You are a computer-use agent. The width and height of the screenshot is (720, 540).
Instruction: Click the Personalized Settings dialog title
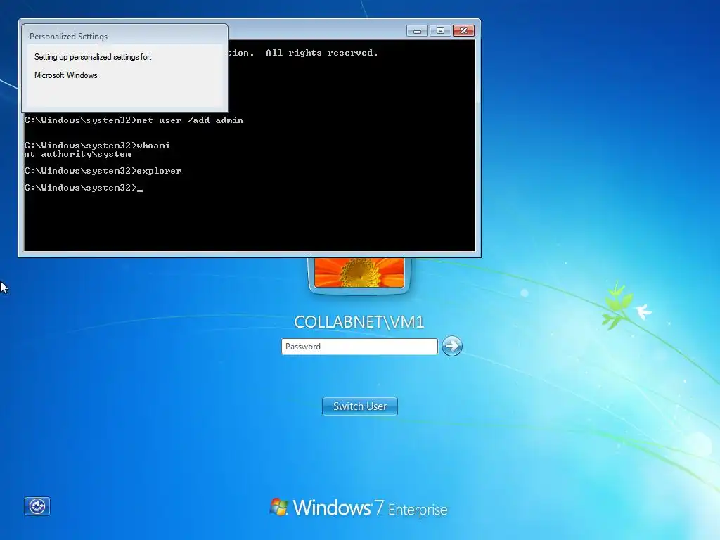(x=68, y=37)
